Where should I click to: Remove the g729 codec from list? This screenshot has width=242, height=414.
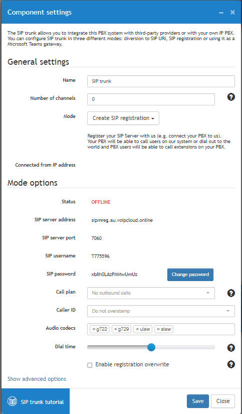[x=115, y=329]
